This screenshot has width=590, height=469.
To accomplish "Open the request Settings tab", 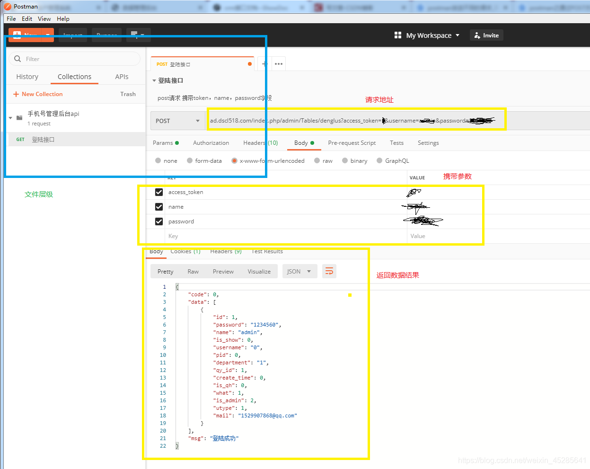I will [428, 142].
